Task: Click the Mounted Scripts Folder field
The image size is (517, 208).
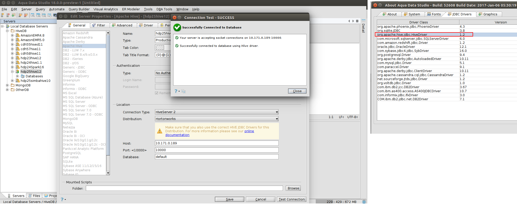Action: pos(184,188)
